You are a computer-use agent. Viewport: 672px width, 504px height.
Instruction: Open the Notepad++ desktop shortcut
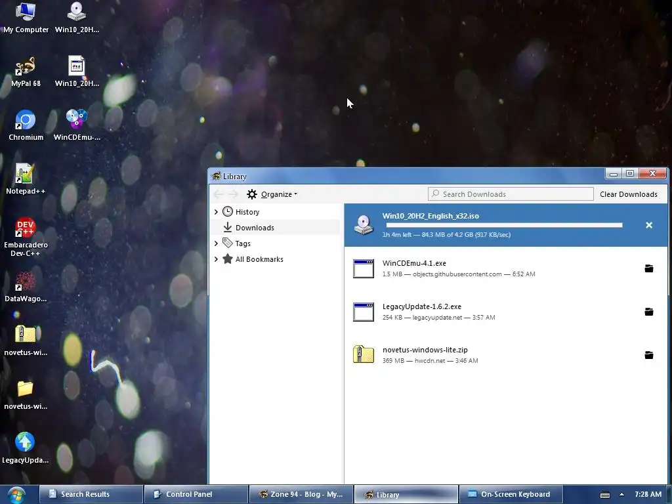click(26, 179)
